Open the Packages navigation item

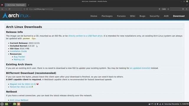(107, 16)
